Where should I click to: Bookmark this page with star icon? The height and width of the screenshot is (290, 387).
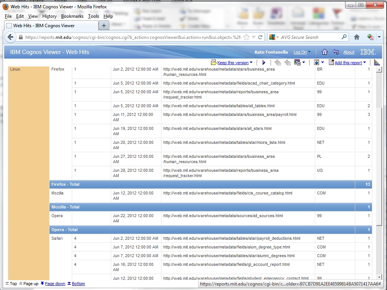point(246,37)
